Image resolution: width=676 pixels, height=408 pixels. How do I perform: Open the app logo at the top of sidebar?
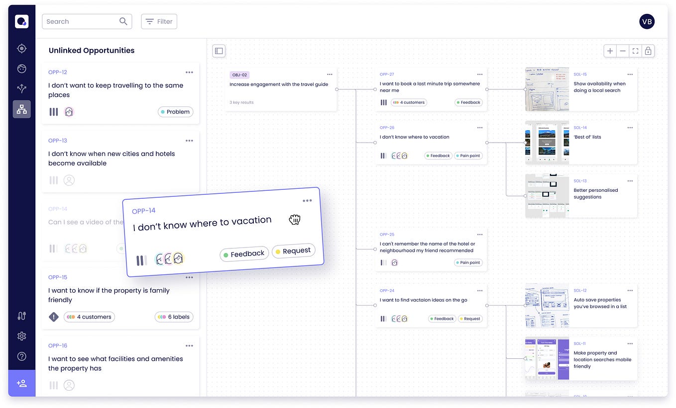(21, 21)
